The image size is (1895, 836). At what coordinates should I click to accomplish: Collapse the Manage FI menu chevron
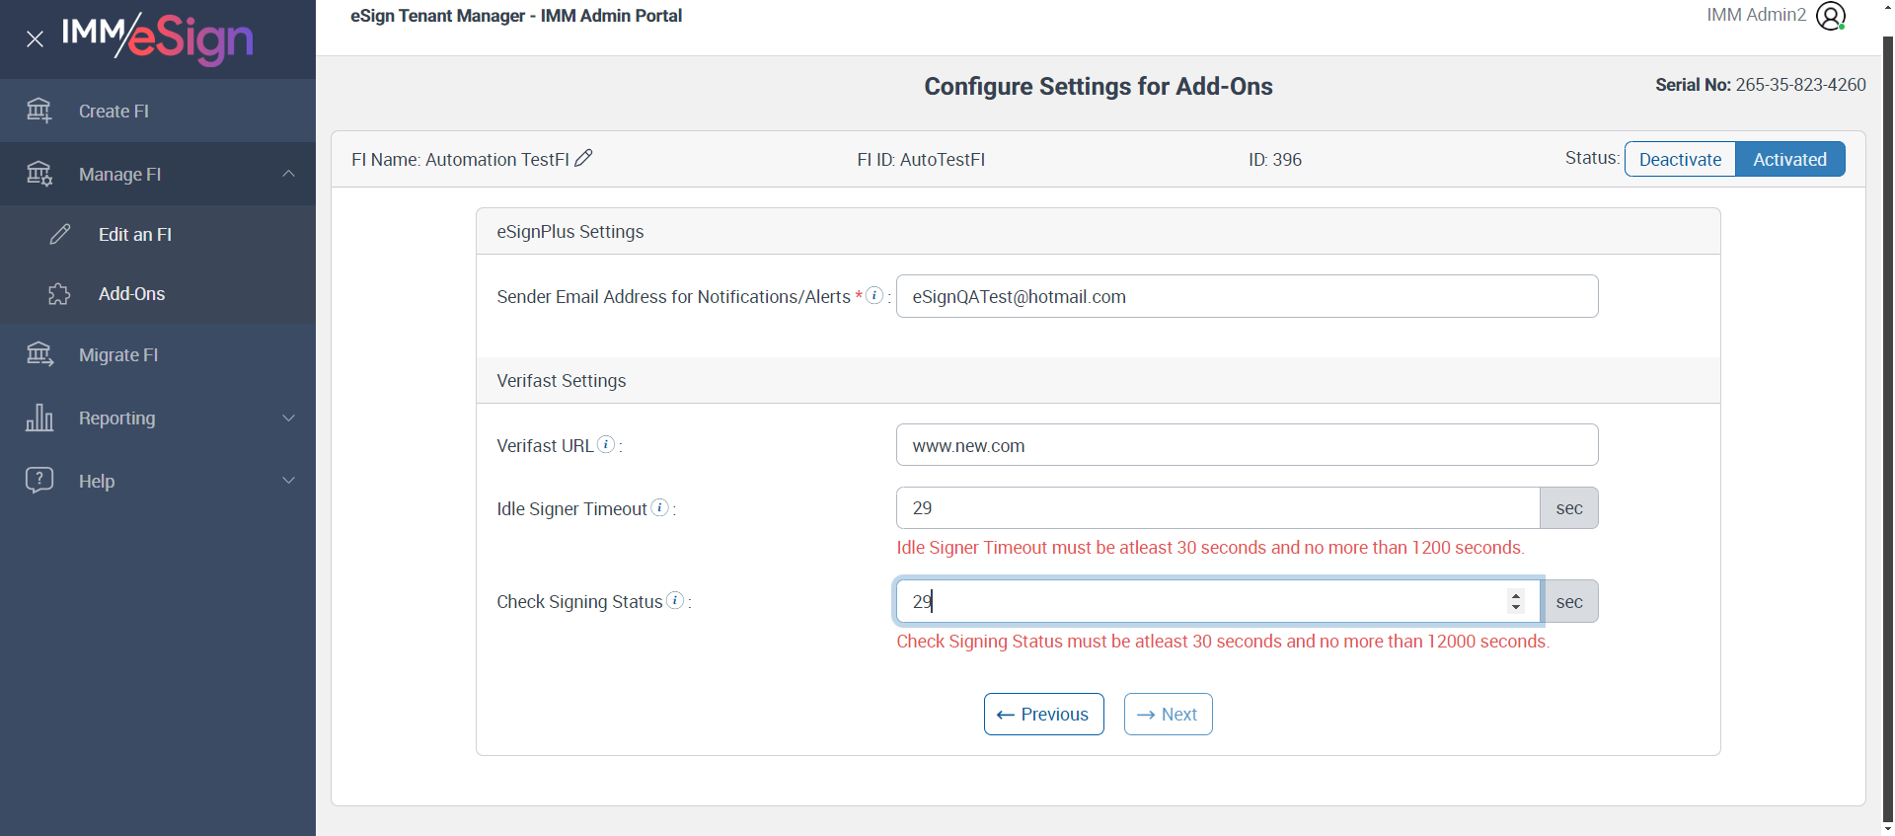point(288,174)
